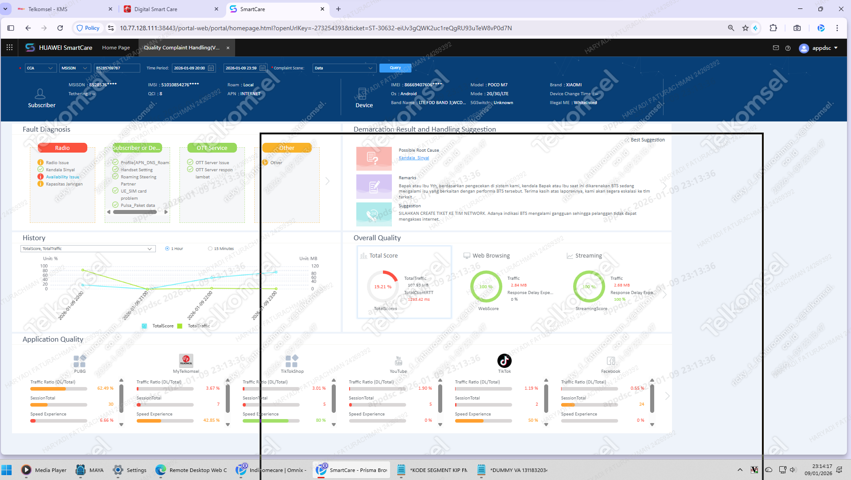This screenshot has width=851, height=480.
Task: Click the browser bookmark star icon
Action: coord(745,28)
